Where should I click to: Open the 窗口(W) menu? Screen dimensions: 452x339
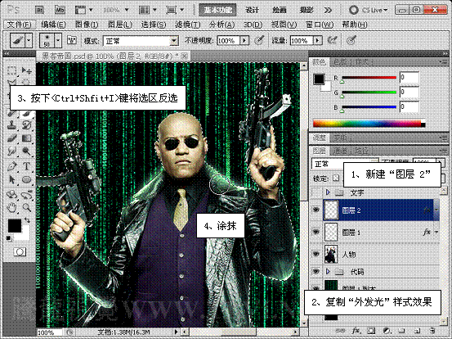(x=320, y=25)
